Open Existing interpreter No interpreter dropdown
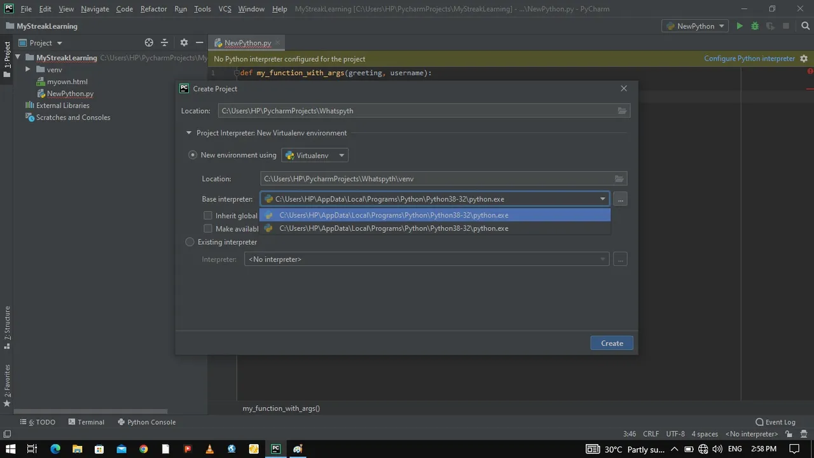 click(x=427, y=259)
